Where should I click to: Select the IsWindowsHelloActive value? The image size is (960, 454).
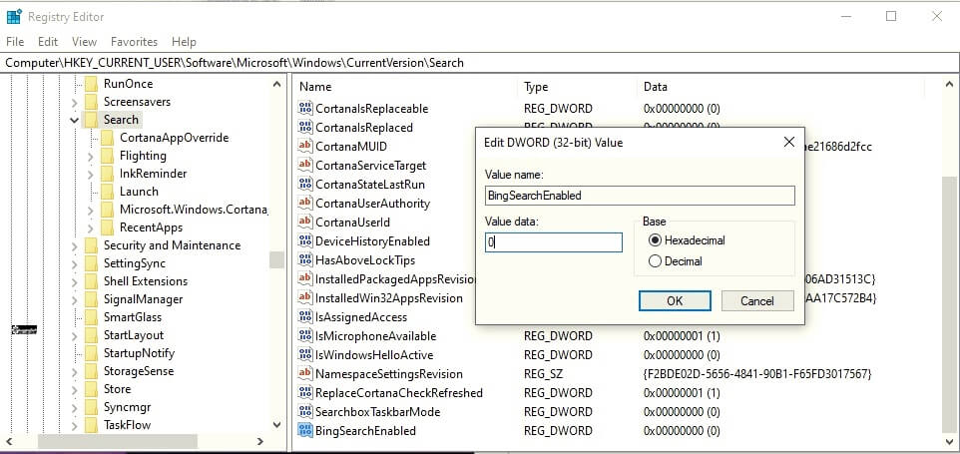pyautogui.click(x=374, y=355)
